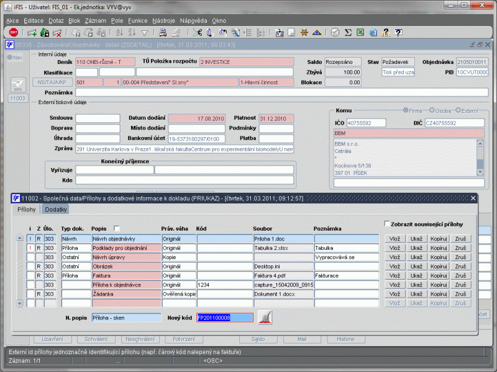This screenshot has width=497, height=372.
Task: Click the help question mark toolbar icon
Action: pyautogui.click(x=398, y=32)
